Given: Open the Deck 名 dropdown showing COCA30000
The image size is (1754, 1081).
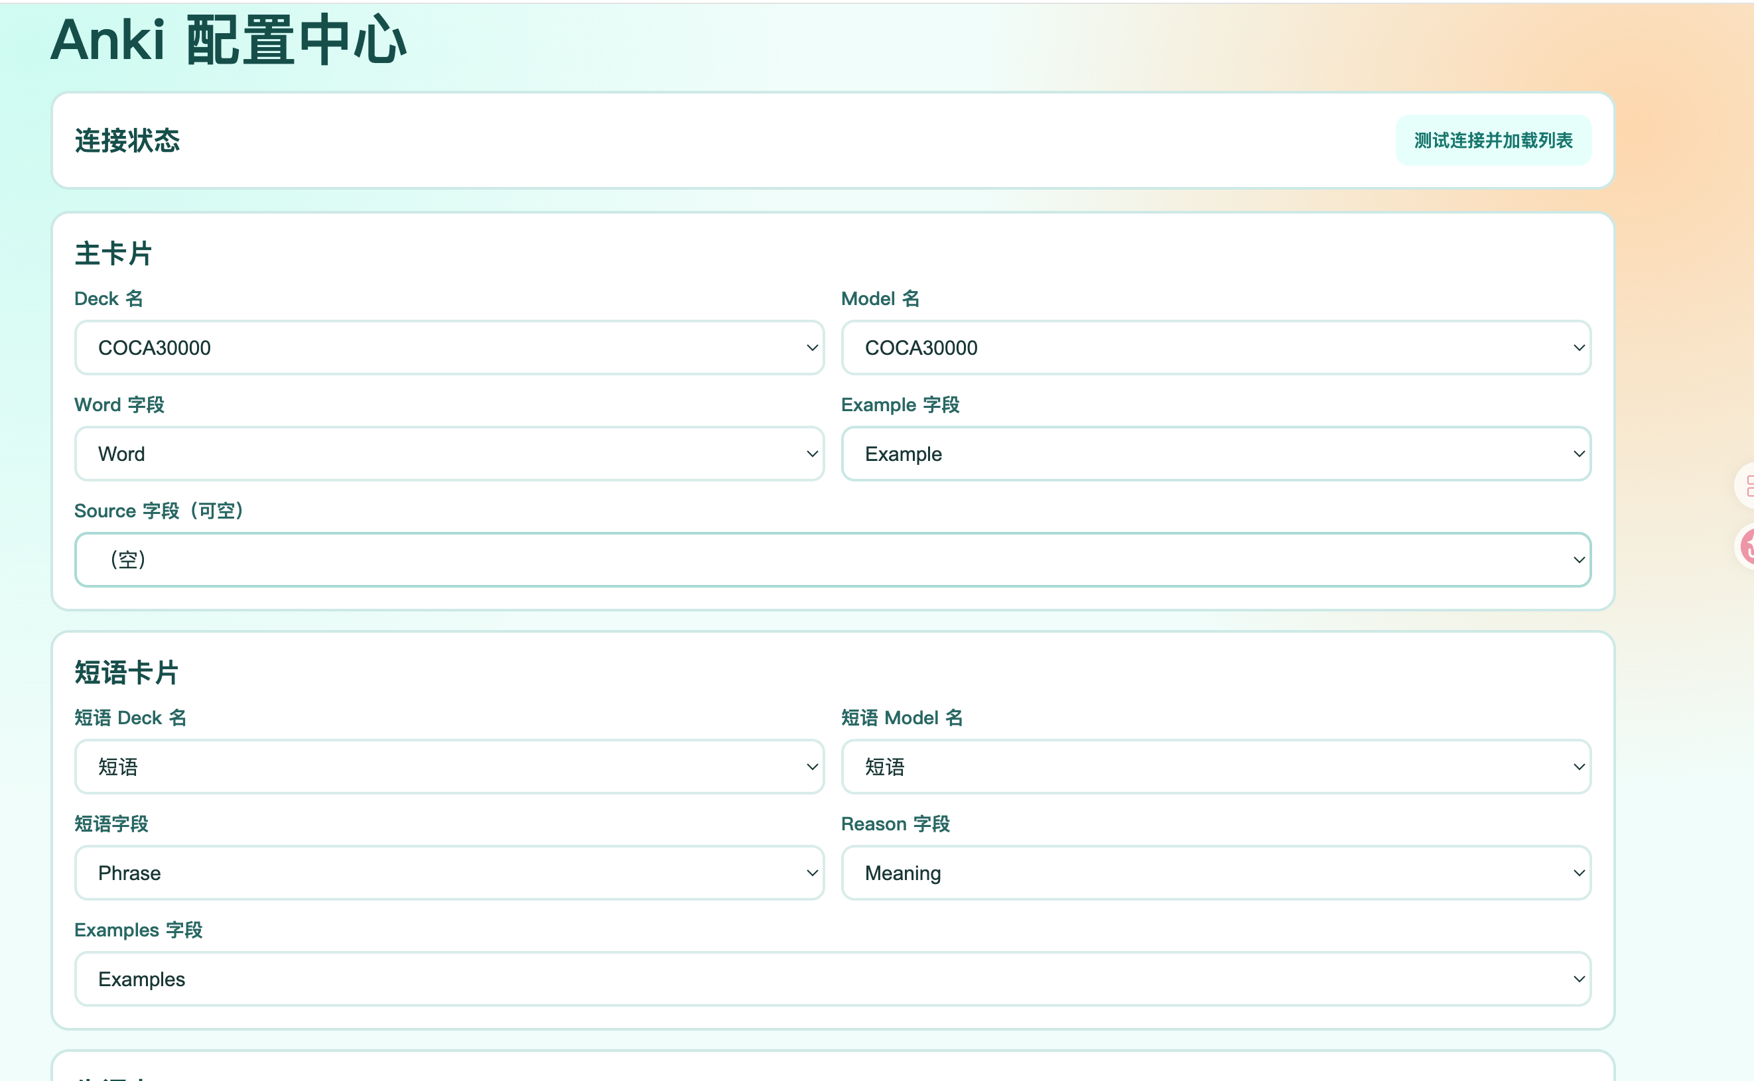Looking at the screenshot, I should [x=449, y=348].
